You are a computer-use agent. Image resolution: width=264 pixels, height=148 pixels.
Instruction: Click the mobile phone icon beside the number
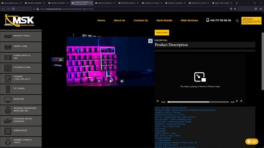click(207, 20)
